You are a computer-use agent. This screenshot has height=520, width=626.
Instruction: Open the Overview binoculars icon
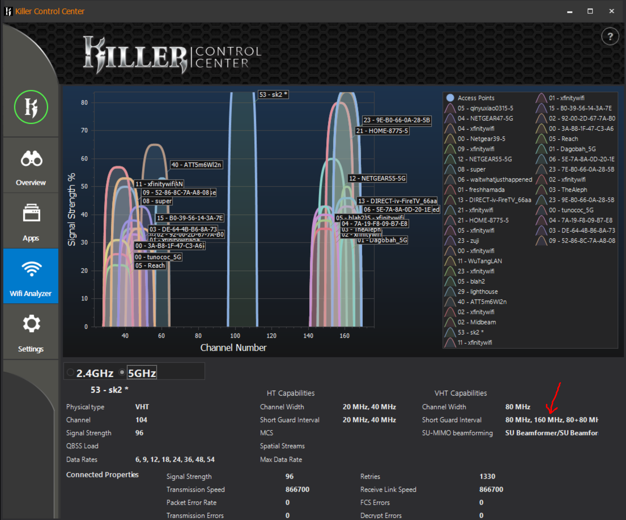[x=31, y=158]
